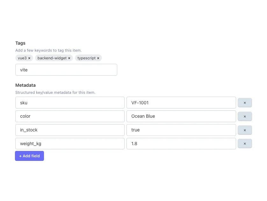Image resolution: width=267 pixels, height=201 pixels.
Task: Click the 'Structured key/value metadata' description
Action: point(55,93)
